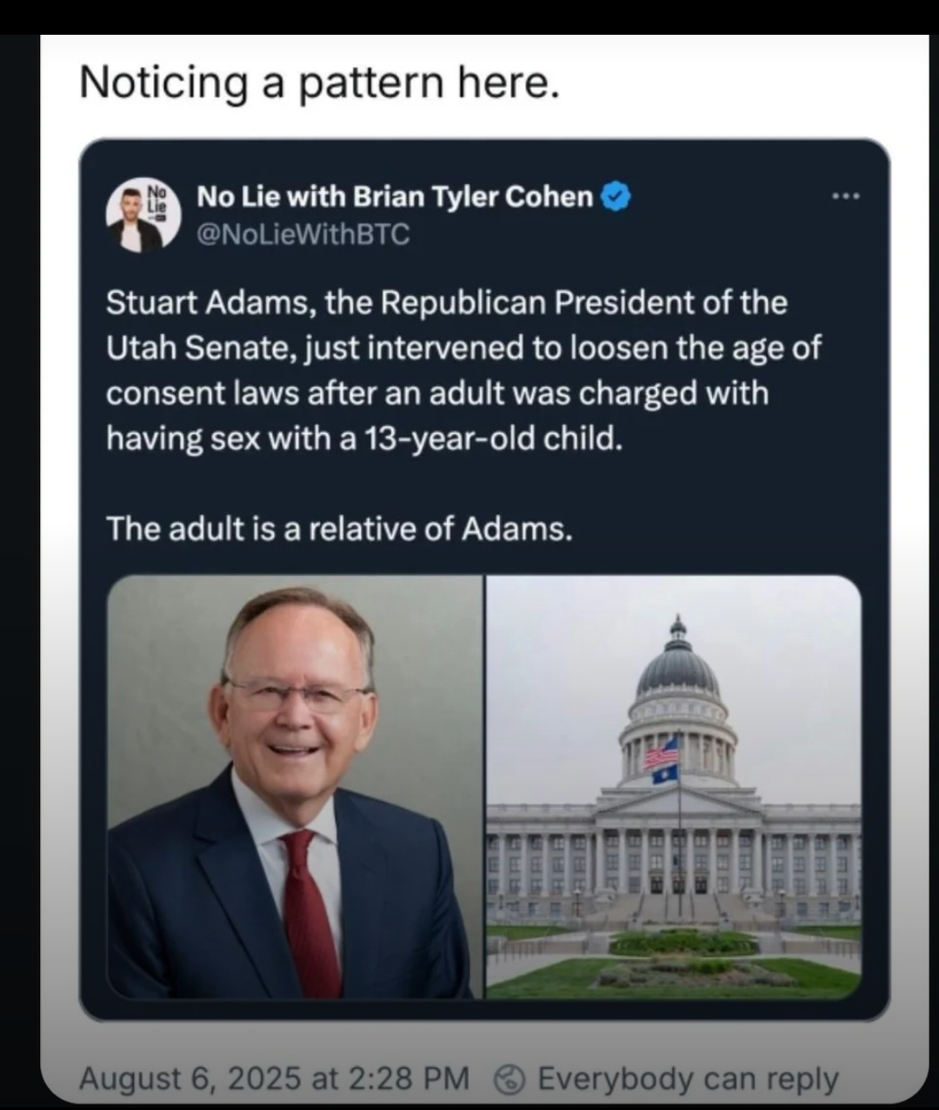
Task: Tap the globe icon beside reply settings
Action: coord(509,1079)
